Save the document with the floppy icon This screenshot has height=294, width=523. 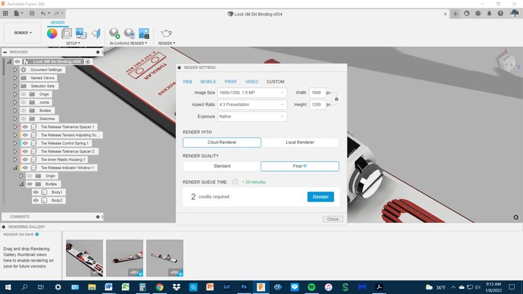pos(32,13)
